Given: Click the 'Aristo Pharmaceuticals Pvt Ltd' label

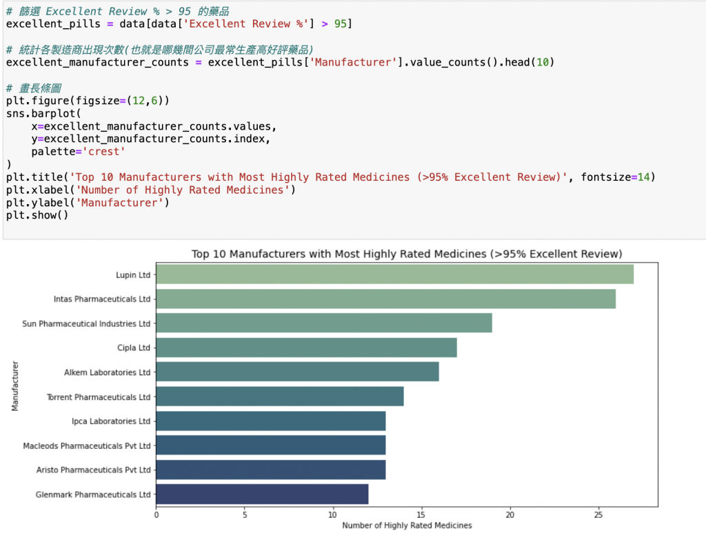Looking at the screenshot, I should tap(93, 470).
